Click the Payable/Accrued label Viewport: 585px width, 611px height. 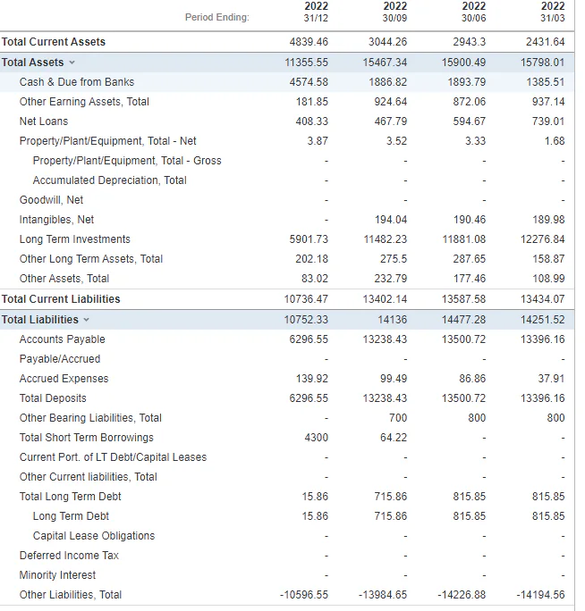(x=60, y=359)
